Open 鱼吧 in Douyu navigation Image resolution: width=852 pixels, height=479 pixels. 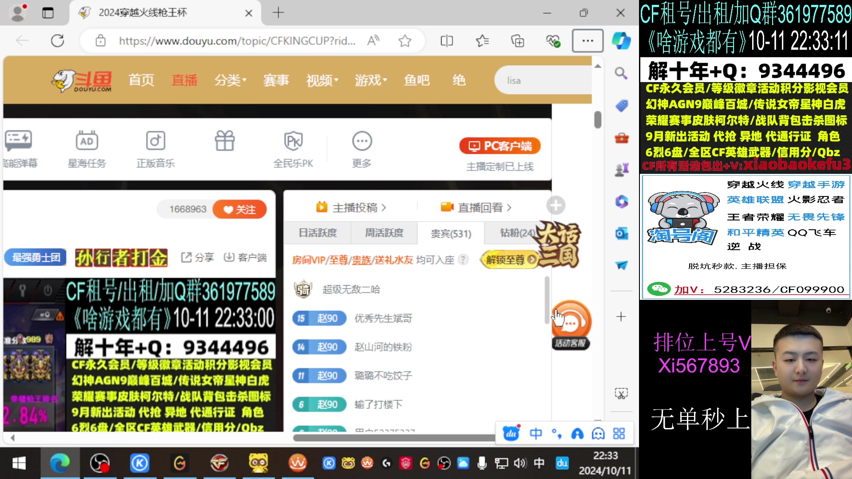coord(417,80)
